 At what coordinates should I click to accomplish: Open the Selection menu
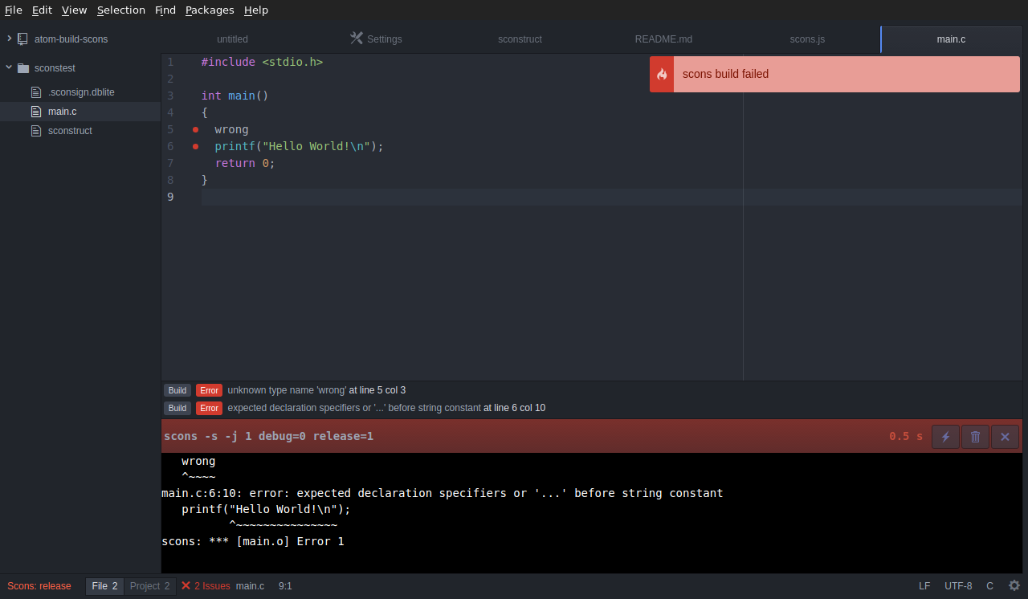(x=121, y=10)
